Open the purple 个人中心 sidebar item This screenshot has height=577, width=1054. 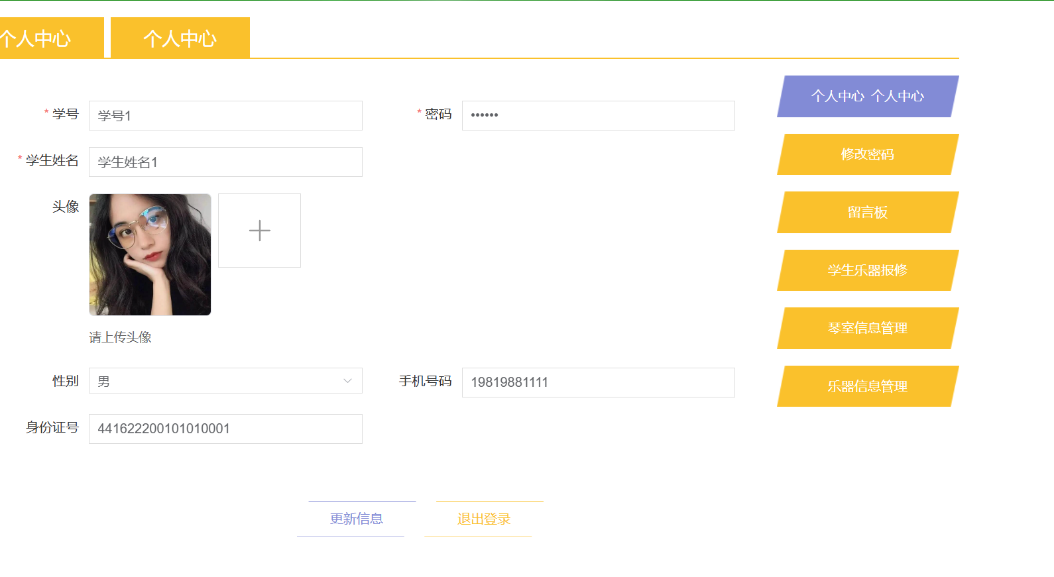coord(867,96)
